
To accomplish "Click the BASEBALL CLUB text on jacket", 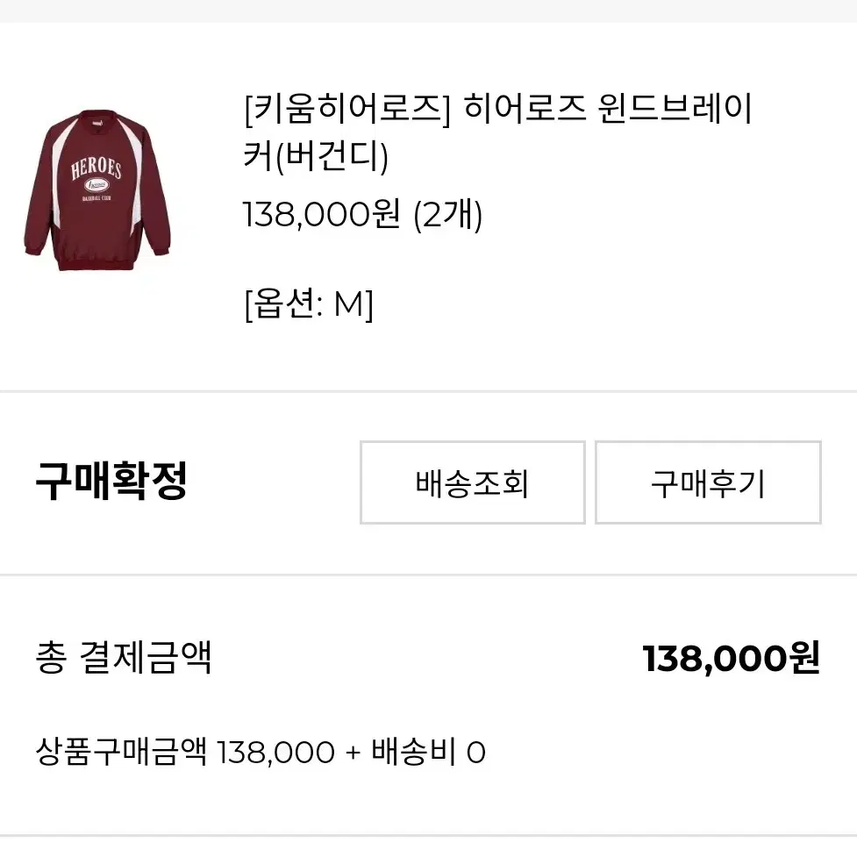I will tap(96, 198).
